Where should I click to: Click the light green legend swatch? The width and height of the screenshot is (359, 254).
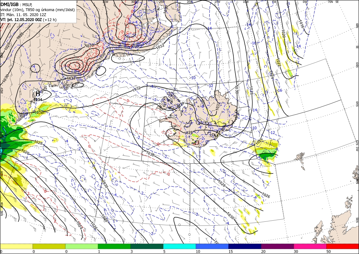pos(81,246)
